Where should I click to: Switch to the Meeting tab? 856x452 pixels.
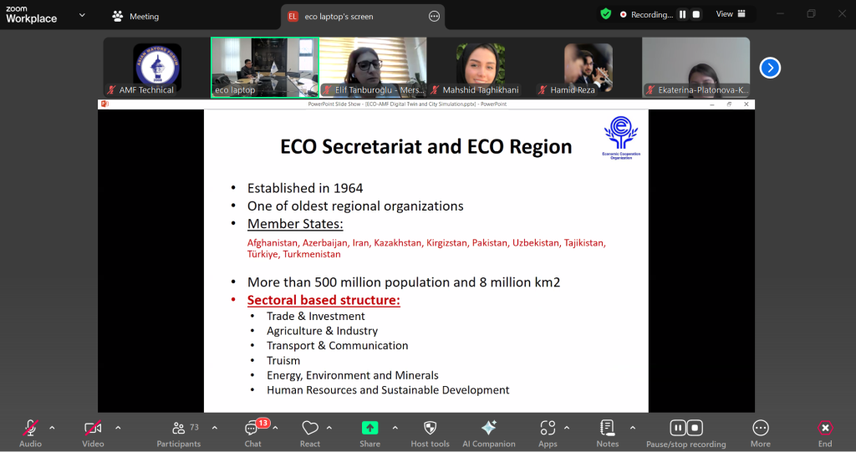pyautogui.click(x=135, y=16)
